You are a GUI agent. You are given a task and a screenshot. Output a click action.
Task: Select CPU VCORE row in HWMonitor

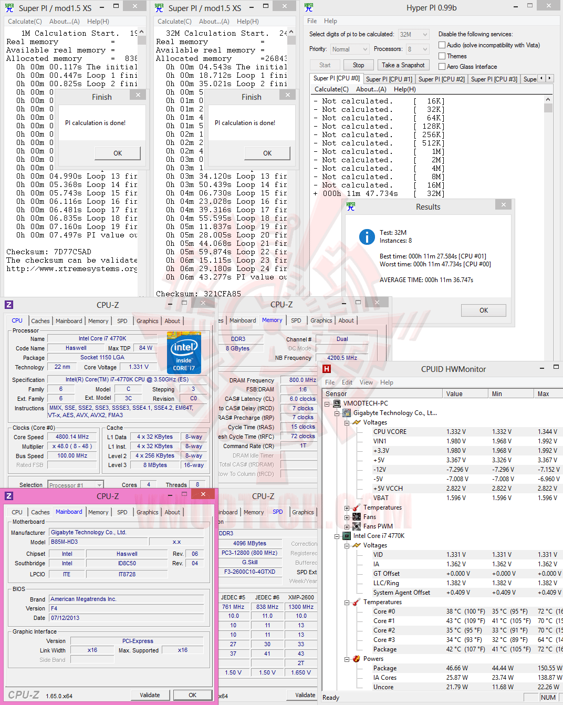click(390, 432)
